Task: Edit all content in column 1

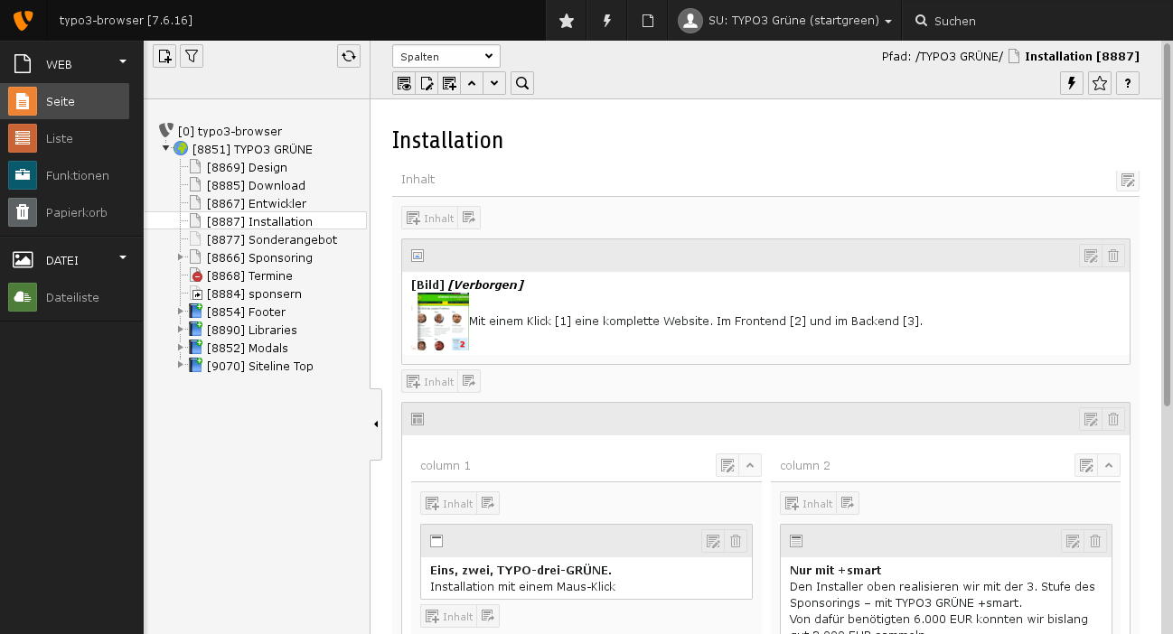Action: pyautogui.click(x=727, y=465)
